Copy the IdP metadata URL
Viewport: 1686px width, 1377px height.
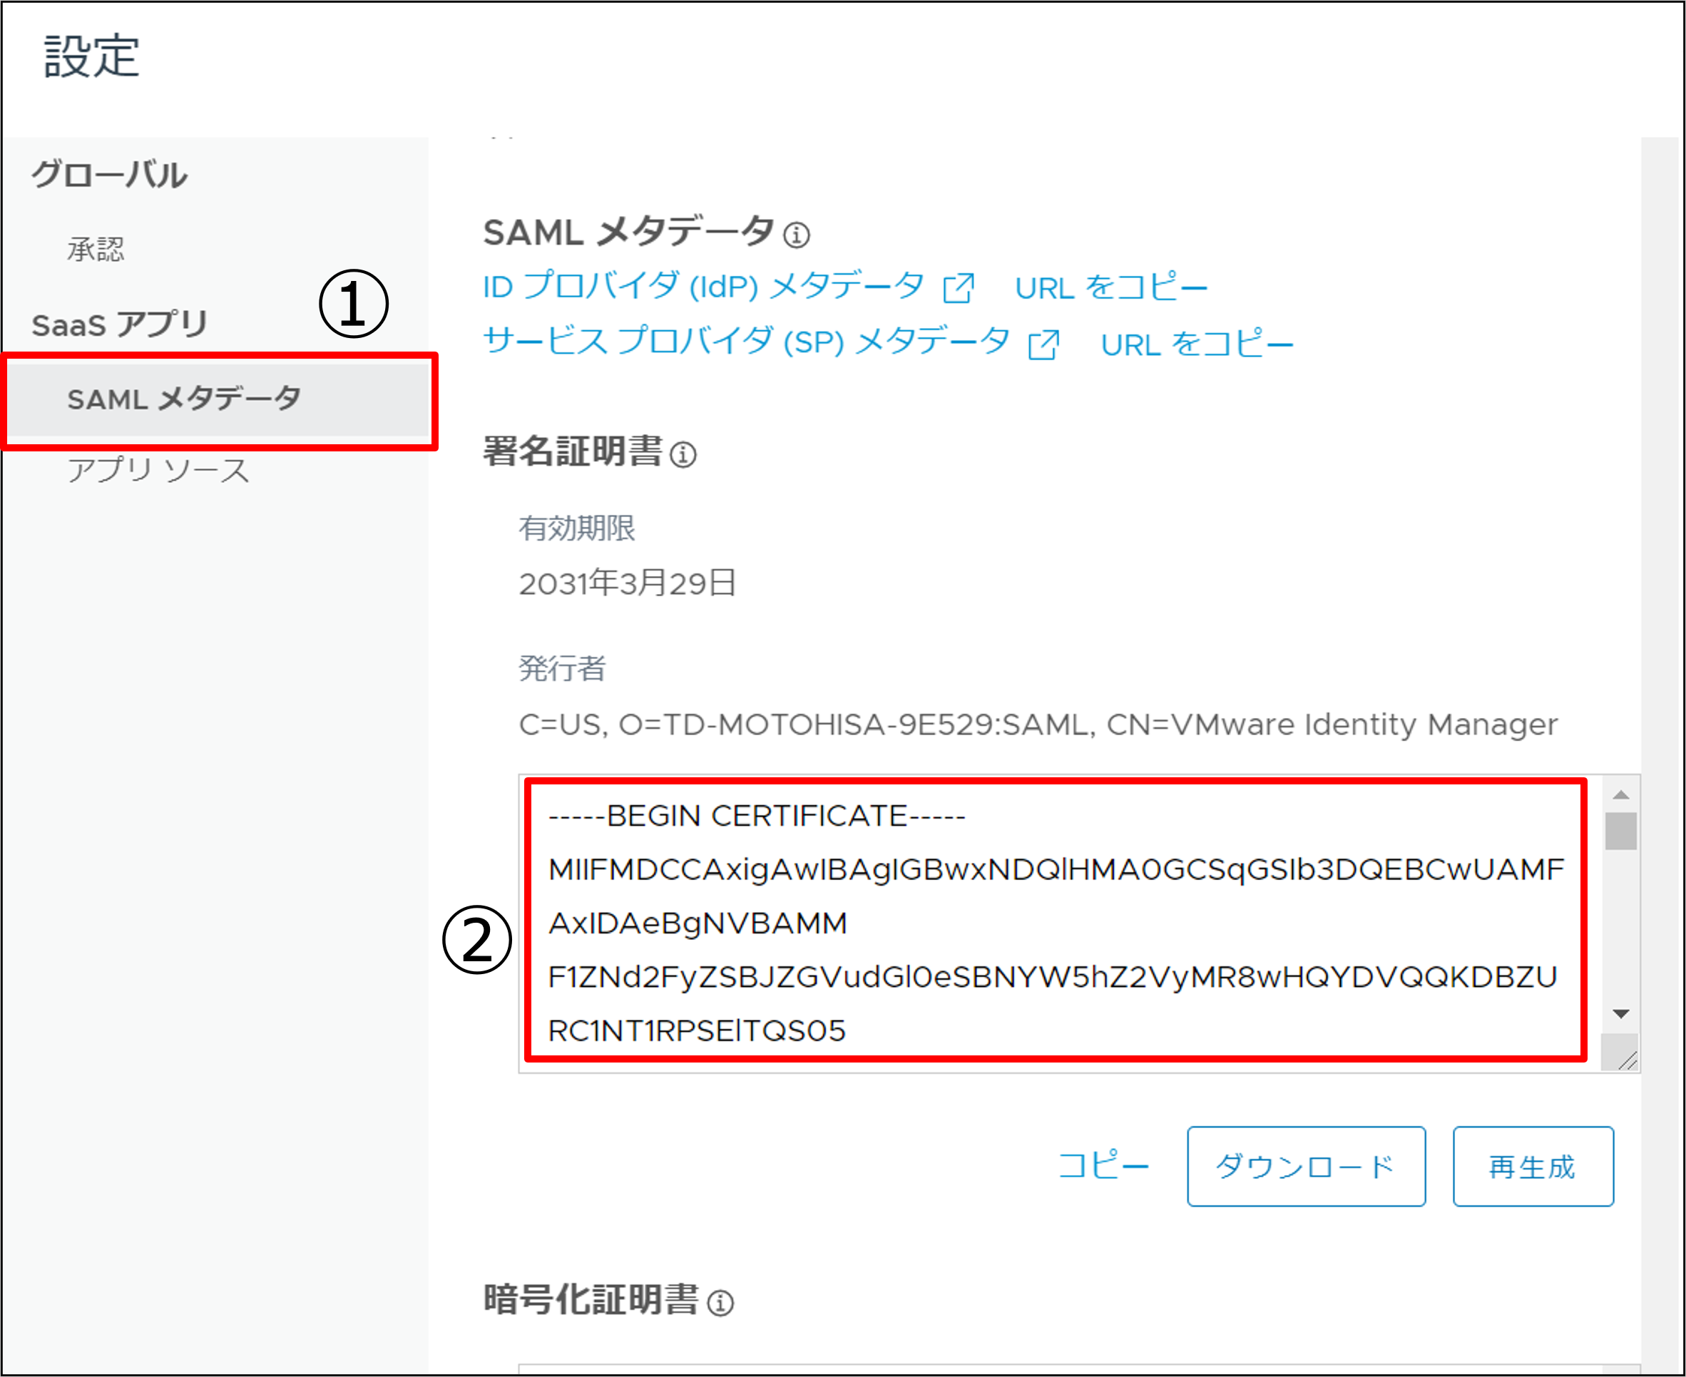[1110, 287]
